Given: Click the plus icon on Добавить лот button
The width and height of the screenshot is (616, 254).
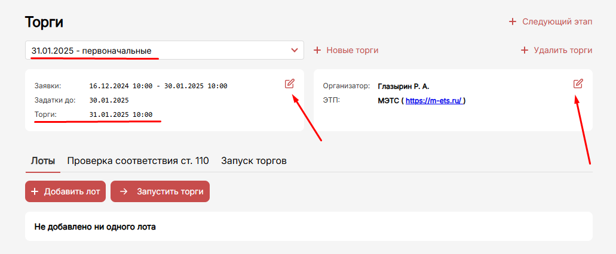Looking at the screenshot, I should tap(35, 191).
